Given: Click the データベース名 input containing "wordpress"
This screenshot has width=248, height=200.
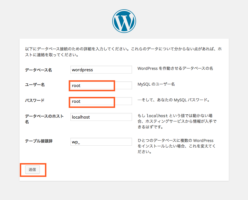Looking at the screenshot, I should 101,70.
